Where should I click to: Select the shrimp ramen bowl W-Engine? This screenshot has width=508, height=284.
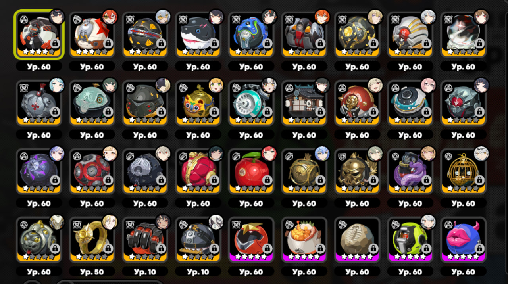pyautogui.click(x=304, y=240)
